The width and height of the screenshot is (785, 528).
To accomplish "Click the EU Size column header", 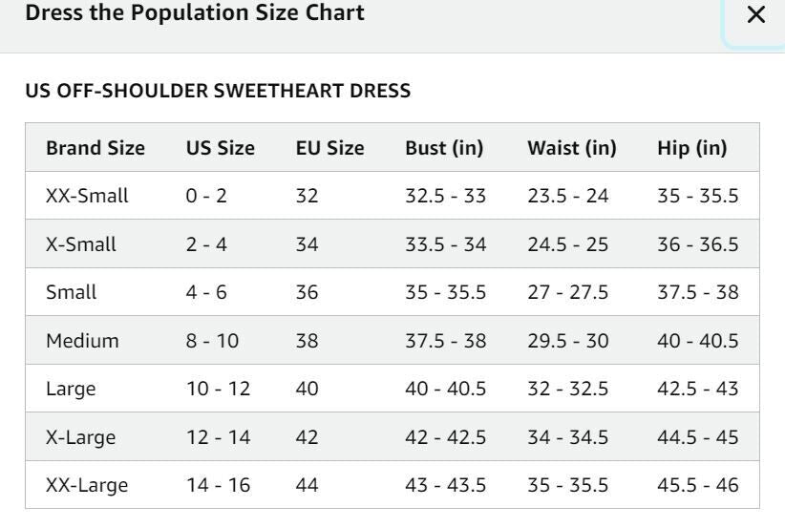I will (x=329, y=148).
